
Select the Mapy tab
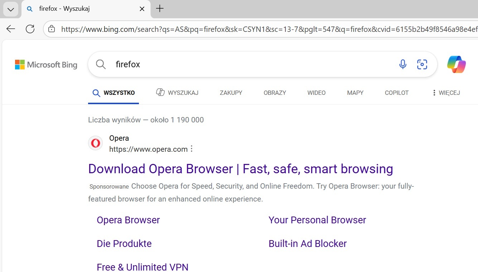[x=355, y=93]
